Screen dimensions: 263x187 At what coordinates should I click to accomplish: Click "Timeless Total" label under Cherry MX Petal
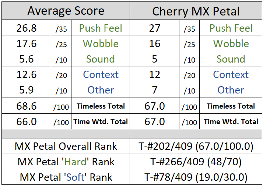[231, 106]
